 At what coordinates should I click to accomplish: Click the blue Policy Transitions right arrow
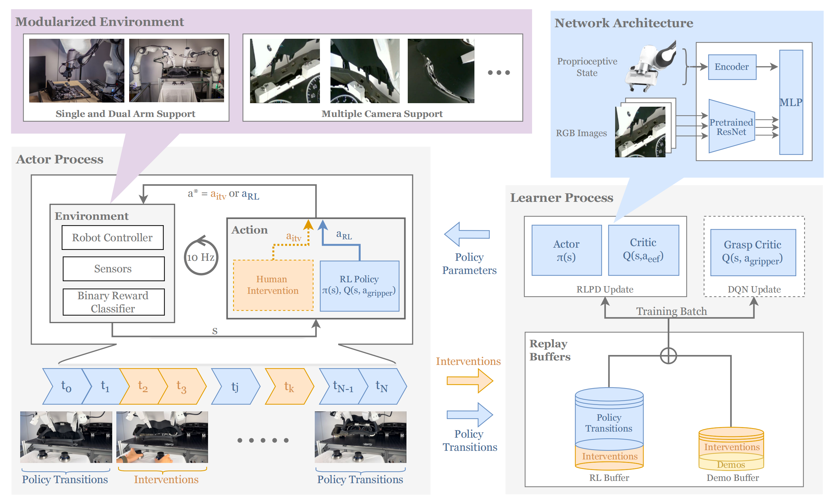[469, 415]
